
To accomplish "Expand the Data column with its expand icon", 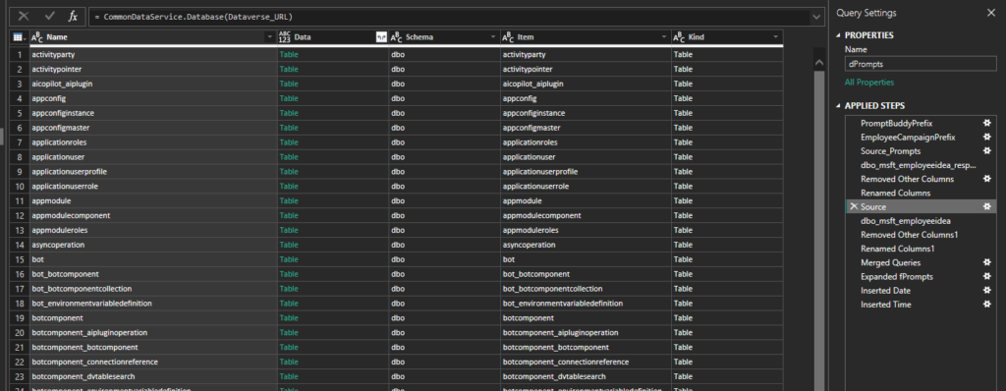I will pos(381,37).
